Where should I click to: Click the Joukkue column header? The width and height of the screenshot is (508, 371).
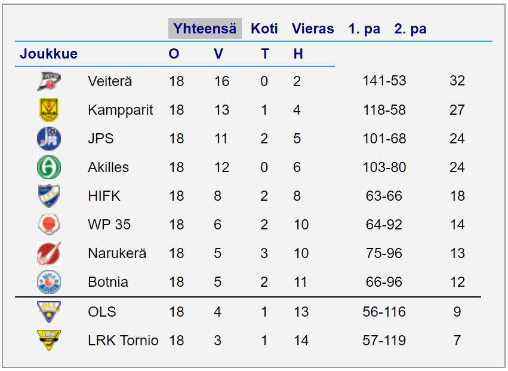[48, 54]
